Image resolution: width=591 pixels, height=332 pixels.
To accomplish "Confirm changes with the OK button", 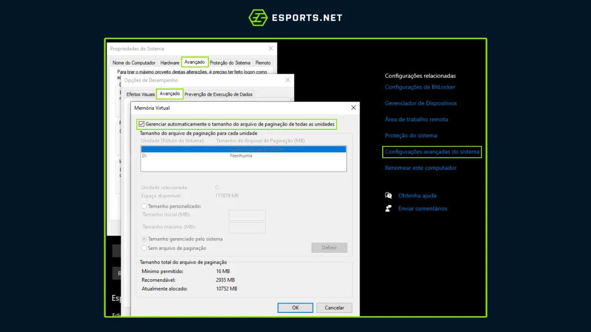I will click(295, 307).
